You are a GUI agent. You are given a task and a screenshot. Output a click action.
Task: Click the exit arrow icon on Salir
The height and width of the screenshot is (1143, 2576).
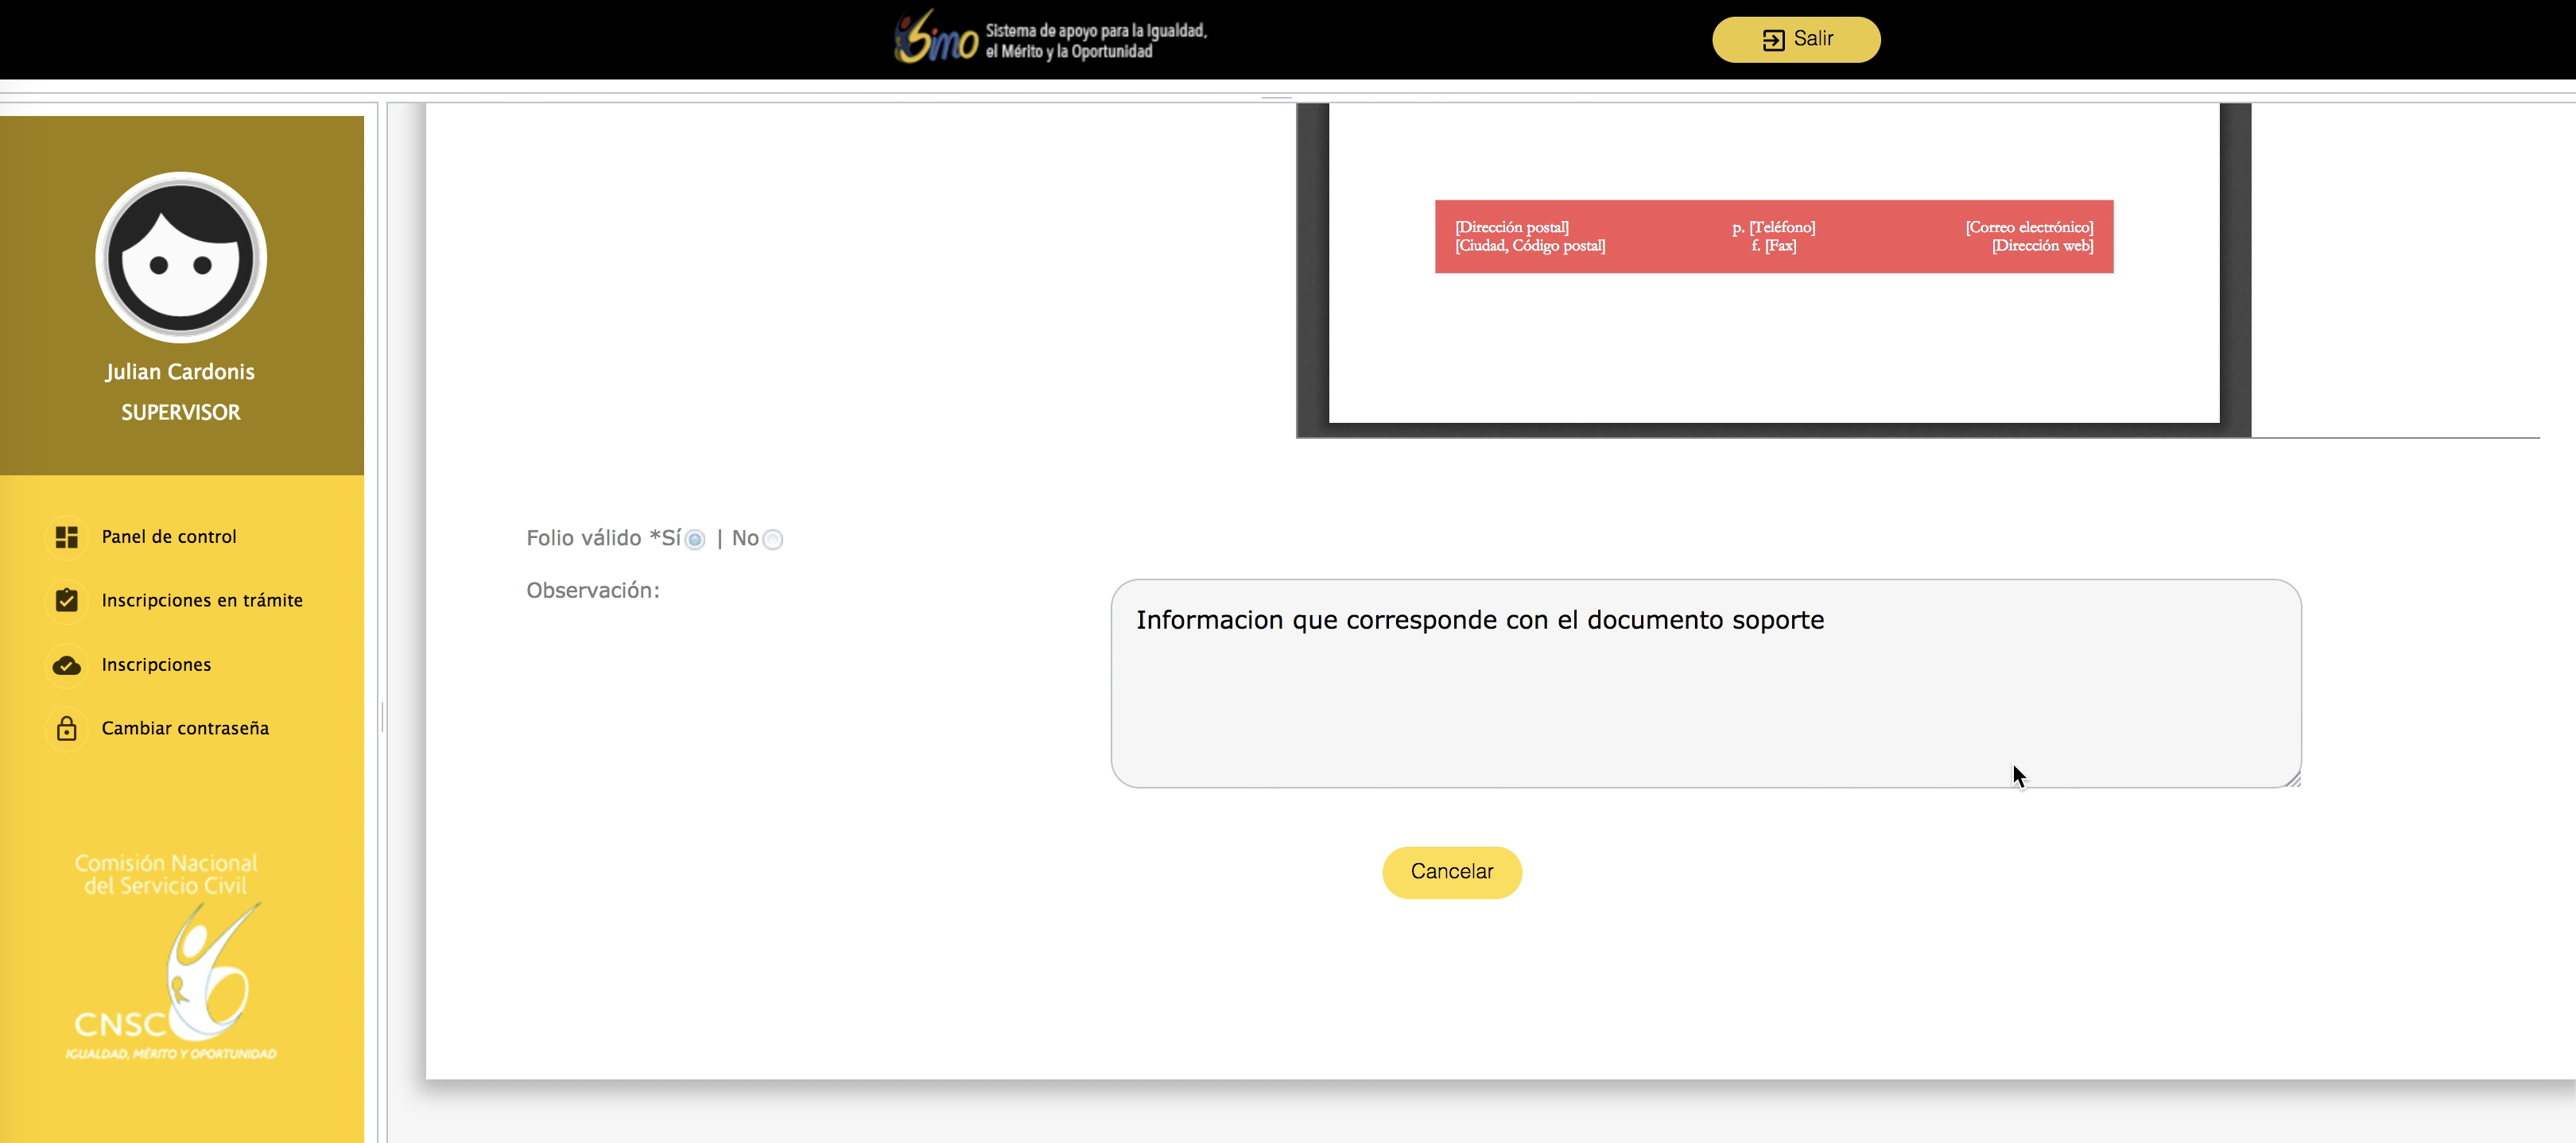point(1773,40)
